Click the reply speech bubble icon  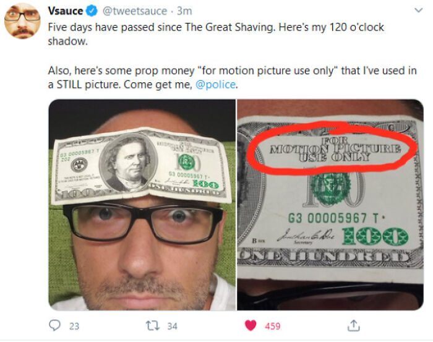[54, 325]
